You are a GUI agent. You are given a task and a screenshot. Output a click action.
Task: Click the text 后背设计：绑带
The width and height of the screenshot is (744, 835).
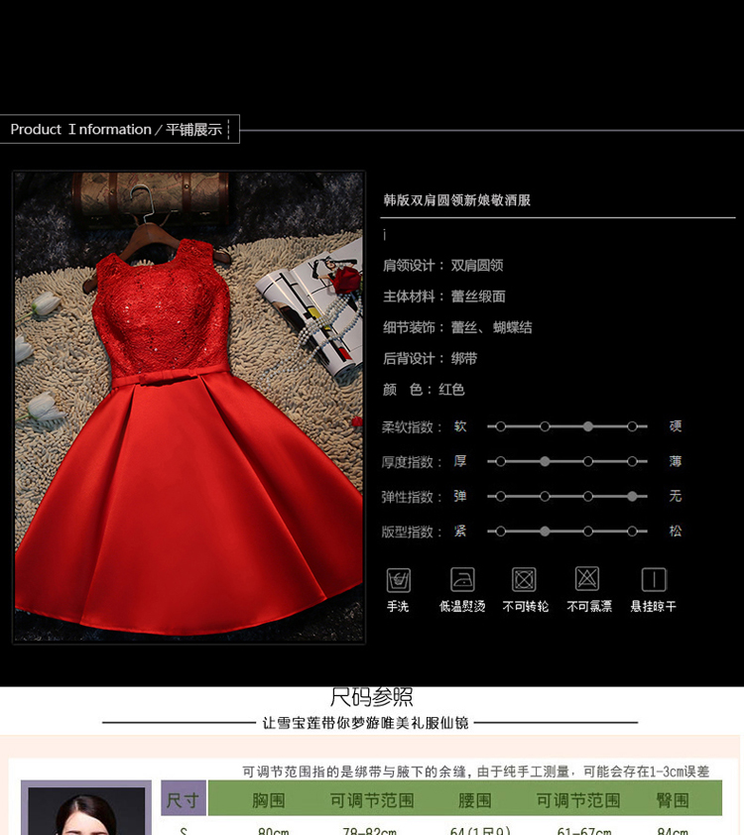click(430, 358)
